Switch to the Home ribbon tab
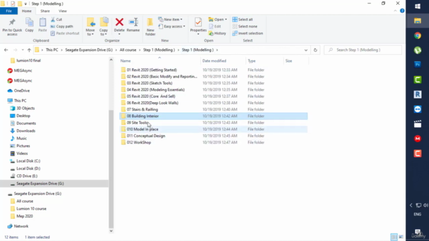429x241 pixels. [x=27, y=11]
